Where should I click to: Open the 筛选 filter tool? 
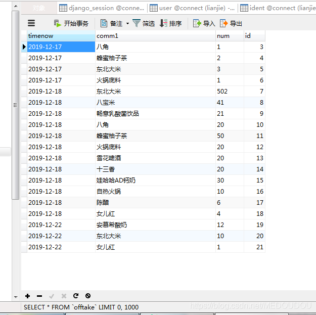click(x=144, y=24)
